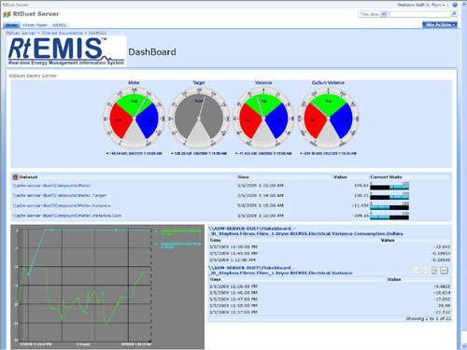
Task: Expand the Site Actions menu
Action: tap(440, 24)
